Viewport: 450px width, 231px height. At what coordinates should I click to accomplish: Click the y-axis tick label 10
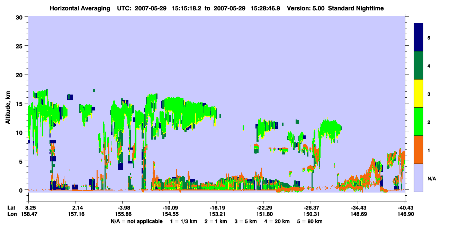(x=20, y=132)
